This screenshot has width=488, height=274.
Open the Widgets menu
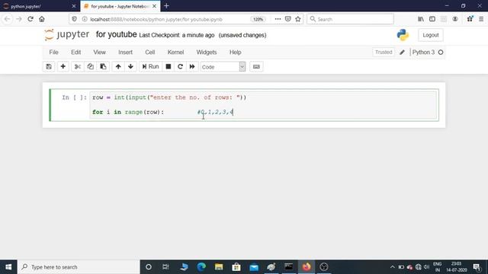point(207,53)
